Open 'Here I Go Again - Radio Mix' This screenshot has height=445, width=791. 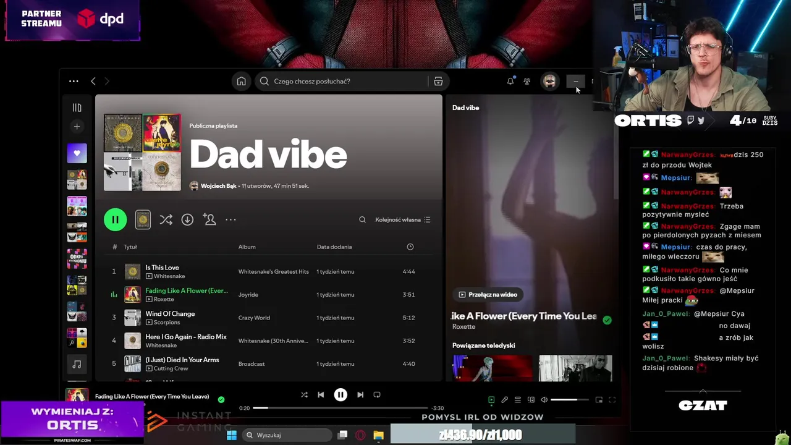point(186,337)
